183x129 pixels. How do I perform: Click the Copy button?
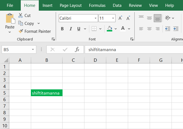click(26, 23)
